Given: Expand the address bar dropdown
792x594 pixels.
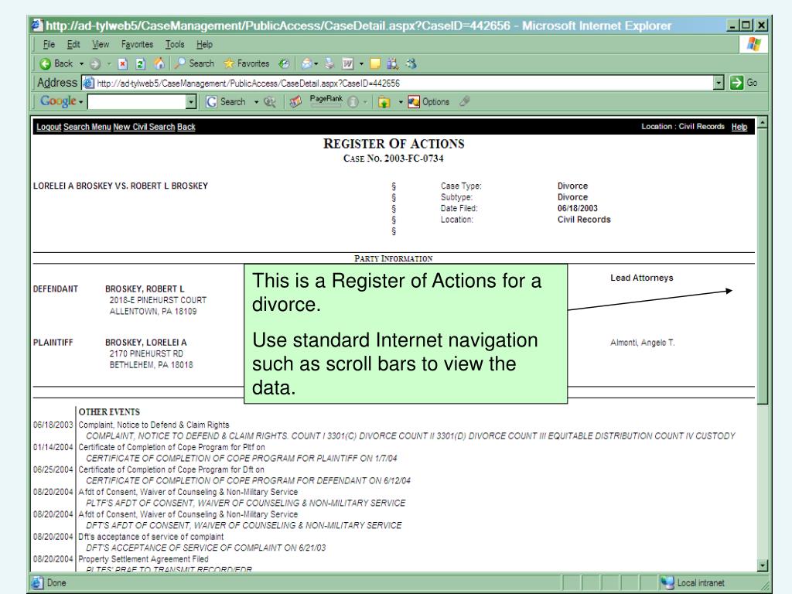Looking at the screenshot, I should tap(719, 83).
